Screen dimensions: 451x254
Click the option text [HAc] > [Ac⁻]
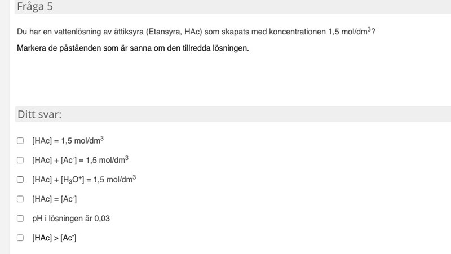coord(54,238)
